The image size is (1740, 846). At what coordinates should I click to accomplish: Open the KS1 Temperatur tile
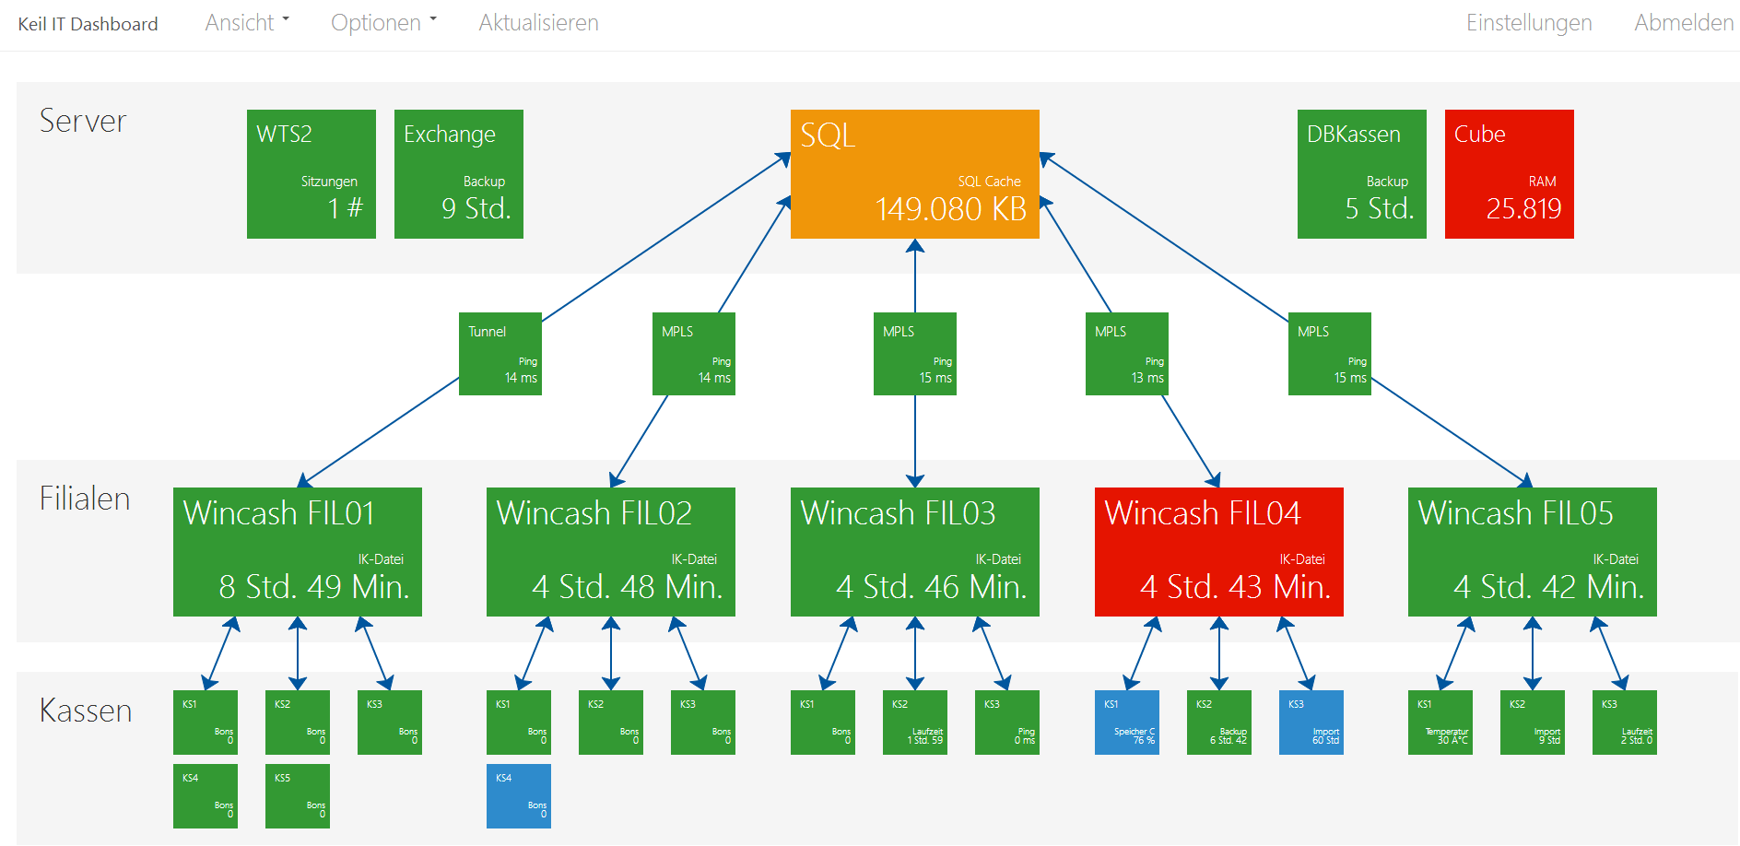pos(1440,722)
